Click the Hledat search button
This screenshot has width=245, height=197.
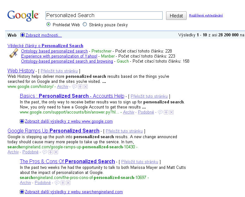click(x=176, y=15)
